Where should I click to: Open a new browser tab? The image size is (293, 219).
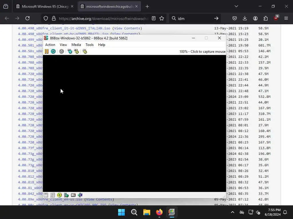[147, 7]
